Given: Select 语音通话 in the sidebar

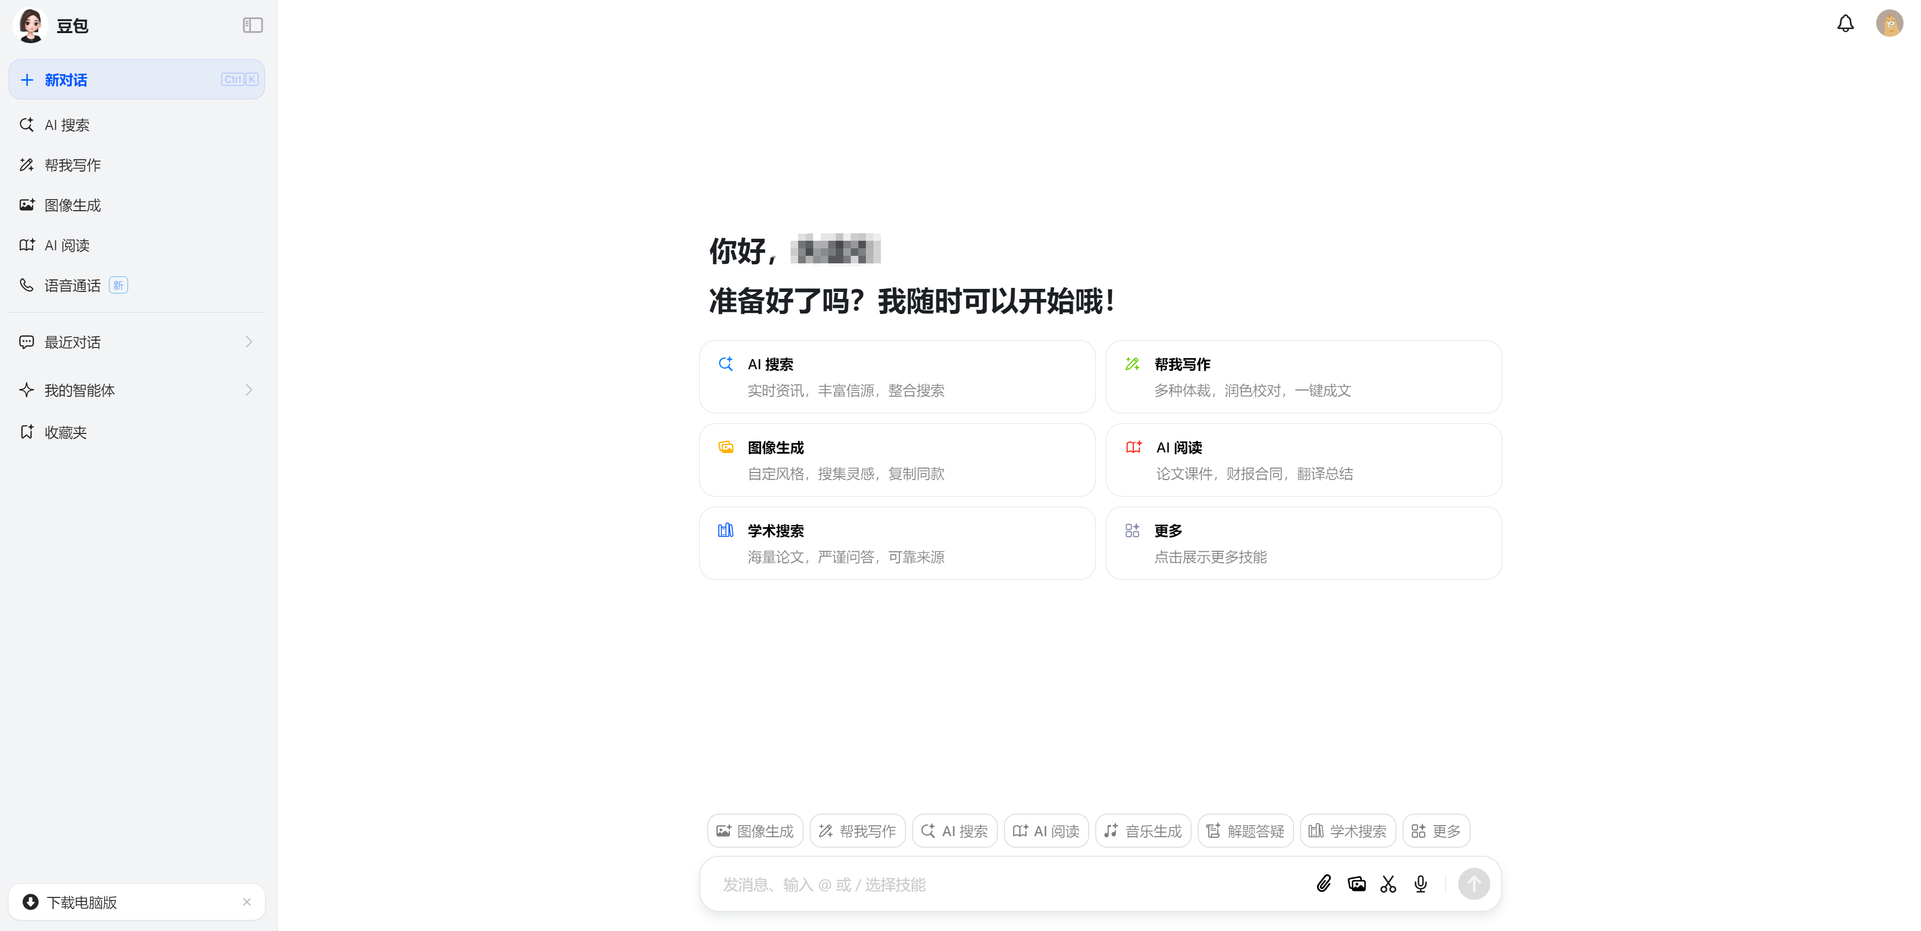Looking at the screenshot, I should point(72,285).
